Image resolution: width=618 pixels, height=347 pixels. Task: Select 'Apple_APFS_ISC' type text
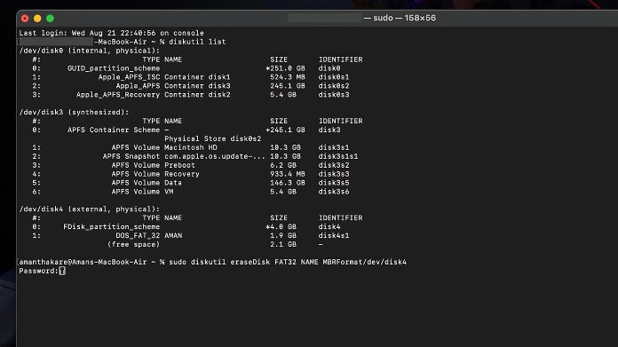(130, 77)
